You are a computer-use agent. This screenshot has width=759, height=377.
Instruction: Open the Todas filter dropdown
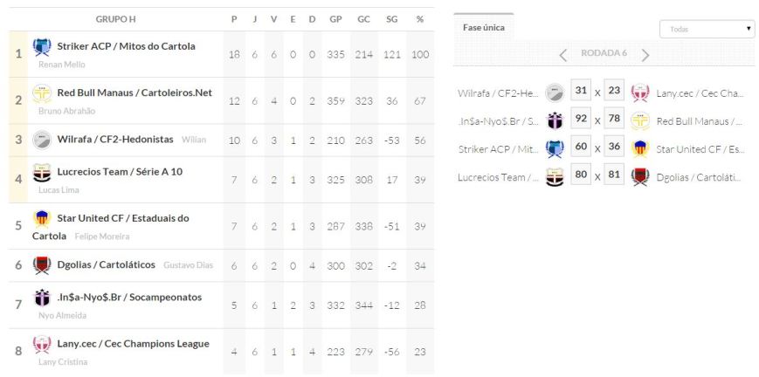pyautogui.click(x=707, y=29)
